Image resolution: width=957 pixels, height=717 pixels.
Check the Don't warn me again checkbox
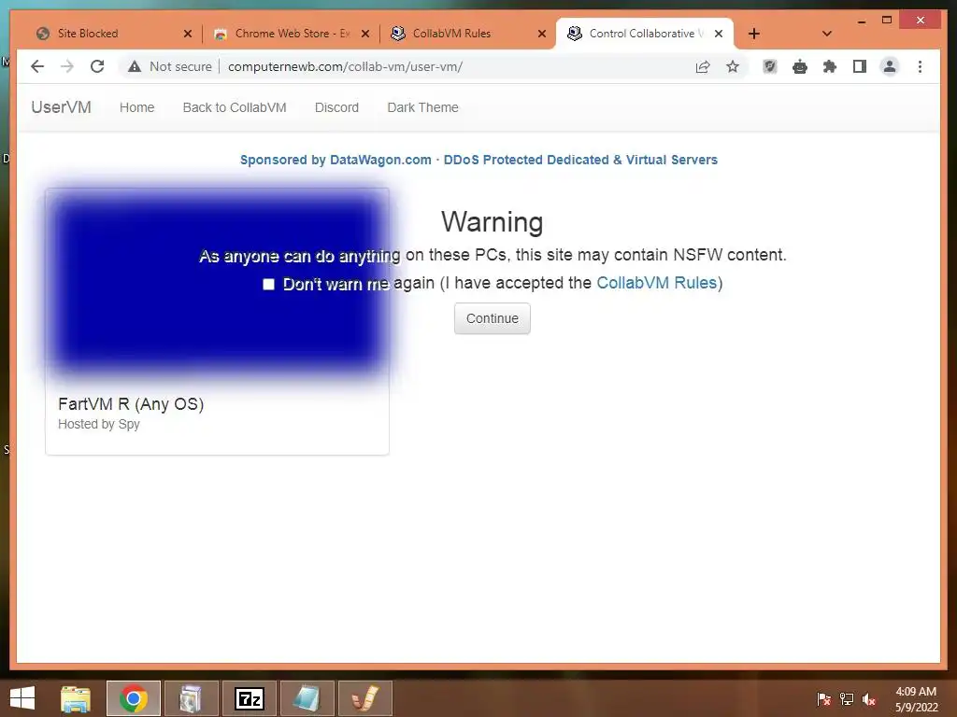pyautogui.click(x=268, y=284)
